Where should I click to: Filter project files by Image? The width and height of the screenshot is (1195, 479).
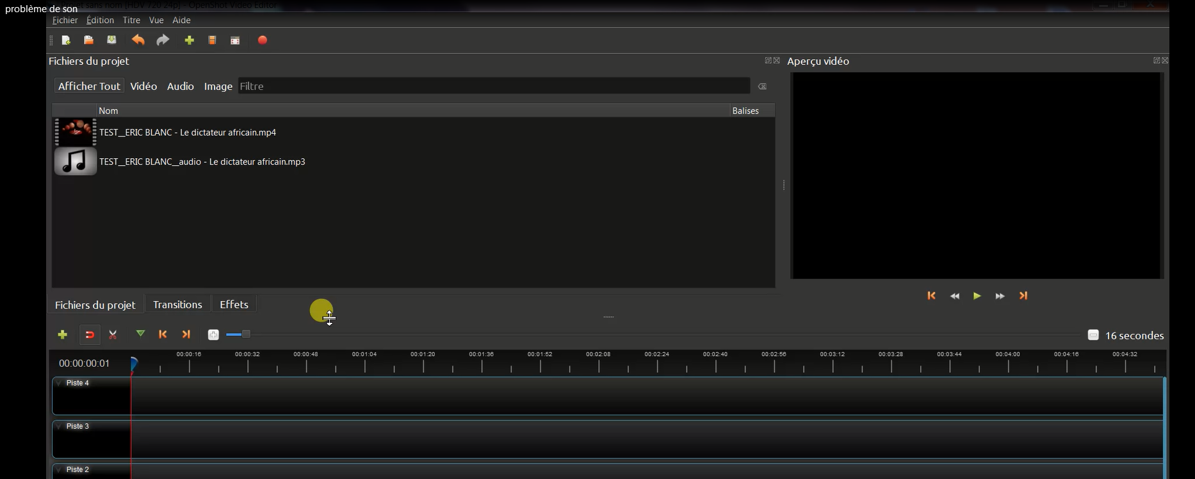(x=218, y=86)
